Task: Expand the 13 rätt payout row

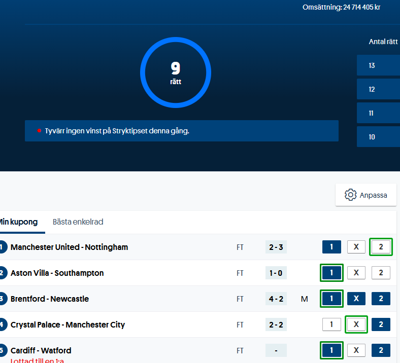Action: (378, 65)
